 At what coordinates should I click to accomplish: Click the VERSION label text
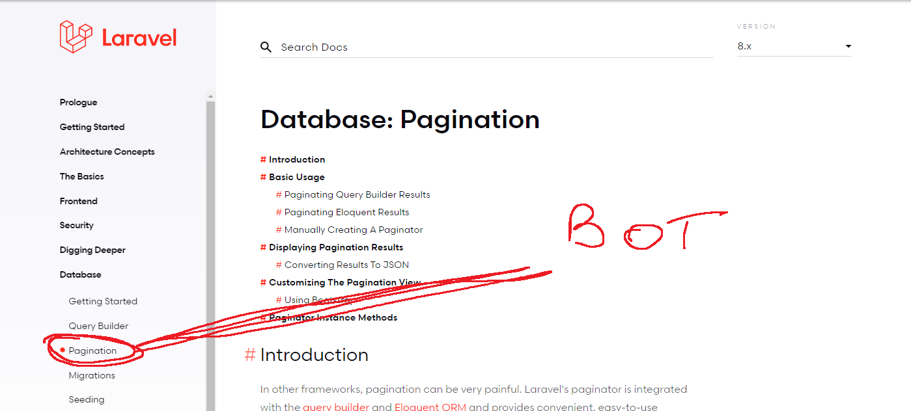point(756,27)
